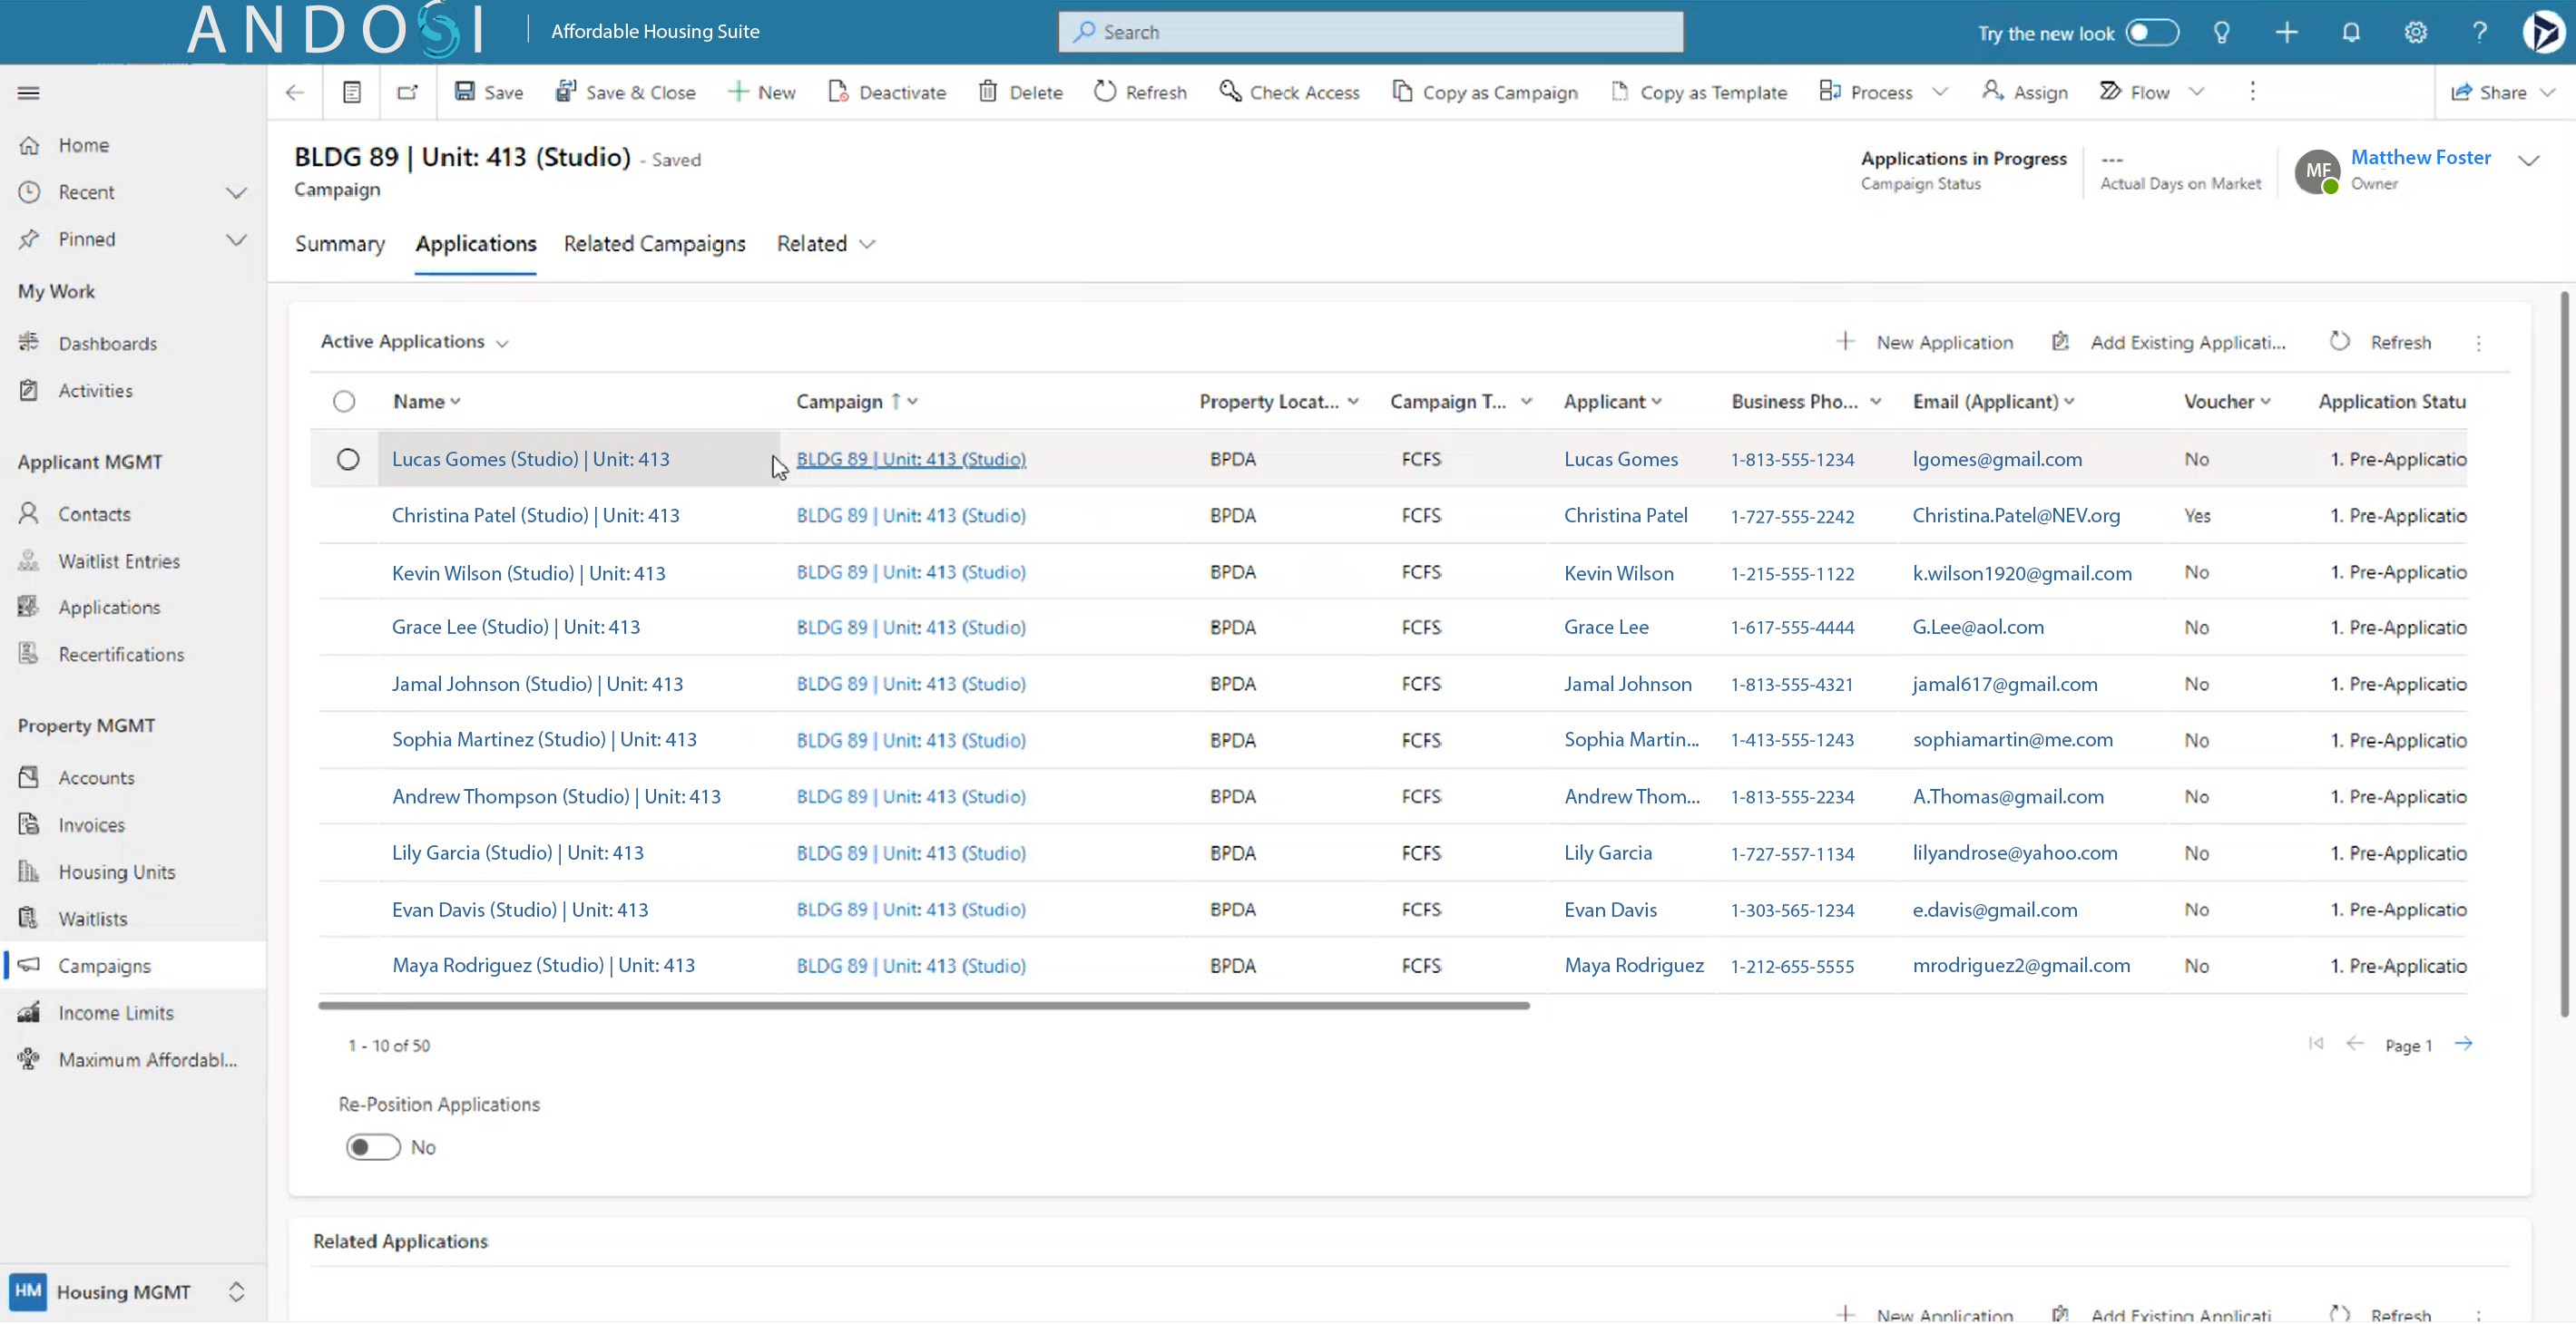The image size is (2576, 1324).
Task: Switch to the Summary tab
Action: pyautogui.click(x=339, y=244)
